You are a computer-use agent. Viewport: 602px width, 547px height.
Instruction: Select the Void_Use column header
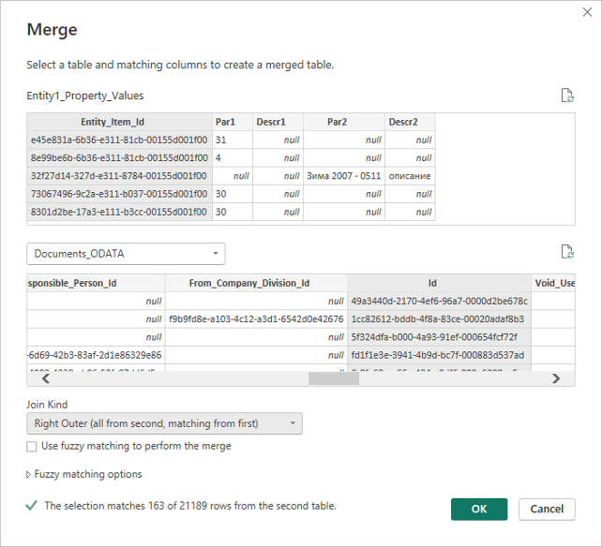click(554, 283)
